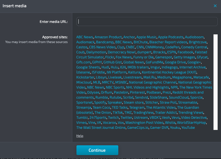Click the TradingView link

click(x=143, y=113)
